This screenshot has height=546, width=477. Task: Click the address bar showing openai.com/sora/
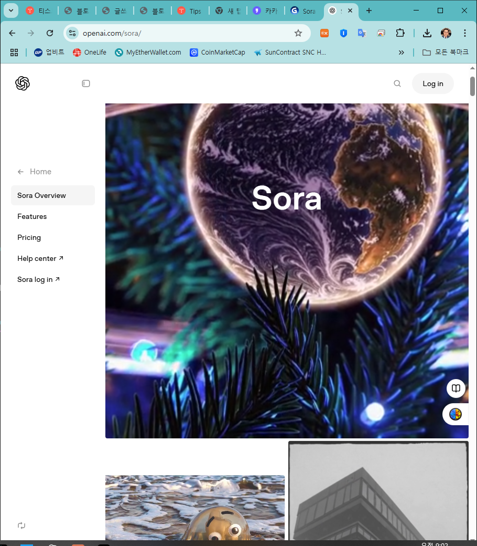click(187, 33)
